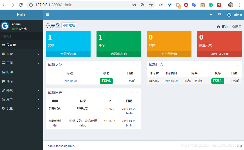This screenshot has height=150, width=244.
Task: Click the home icon in the breadcrumb
Action: click(x=219, y=27)
